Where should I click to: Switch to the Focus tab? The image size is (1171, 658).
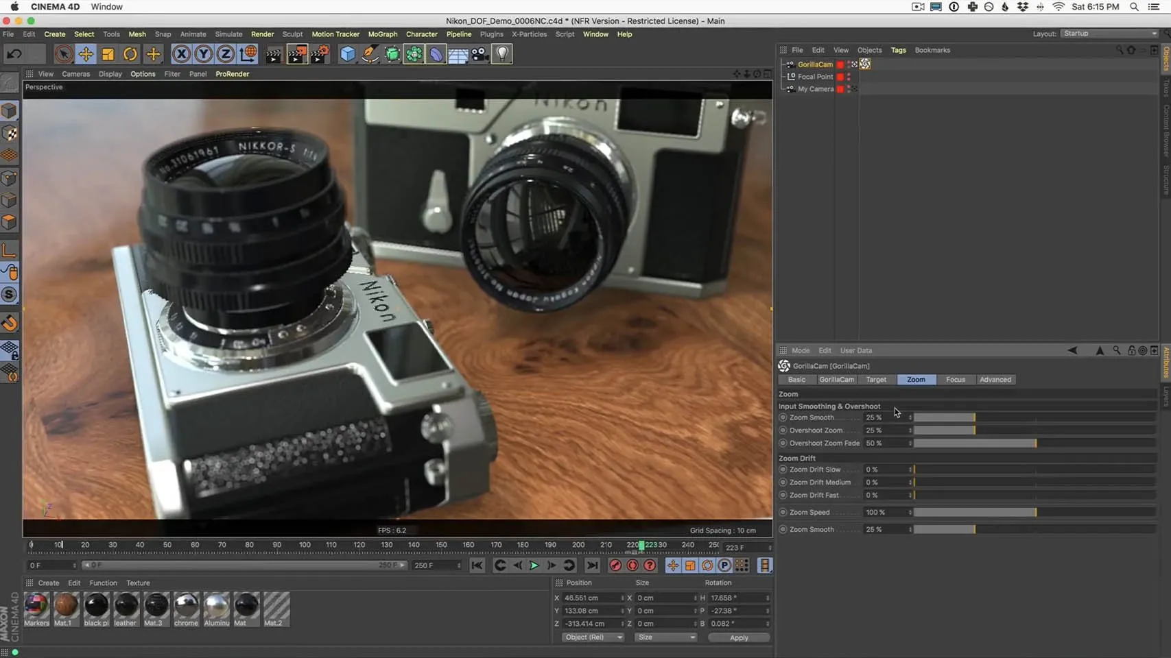click(x=955, y=380)
